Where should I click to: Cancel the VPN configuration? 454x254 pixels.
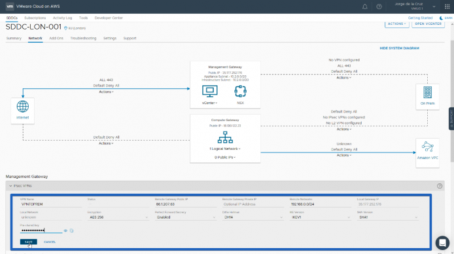[50, 242]
